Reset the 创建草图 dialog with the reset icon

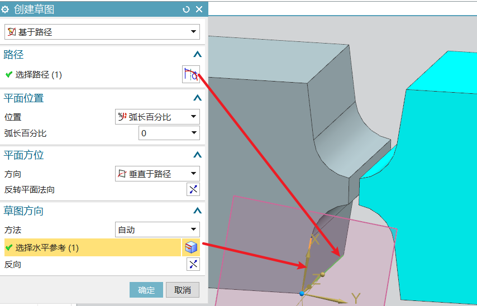(186, 9)
